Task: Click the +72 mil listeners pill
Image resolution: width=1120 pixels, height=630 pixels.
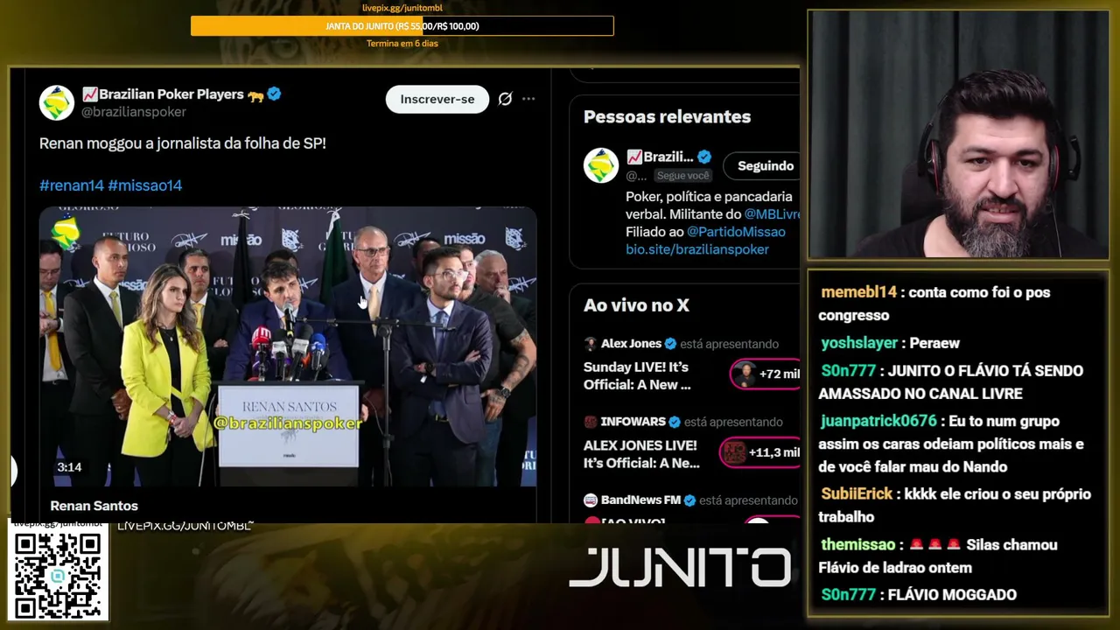Action: click(x=765, y=374)
